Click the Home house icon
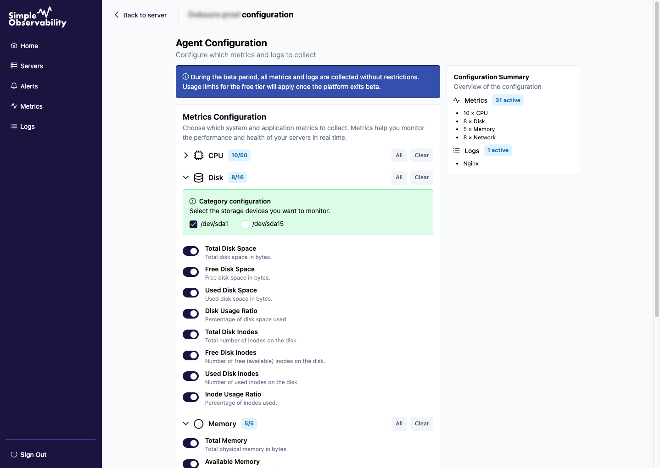The image size is (660, 468). 14,45
